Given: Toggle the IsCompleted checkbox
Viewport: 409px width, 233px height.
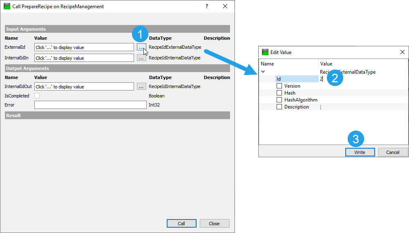Looking at the screenshot, I should pos(37,96).
